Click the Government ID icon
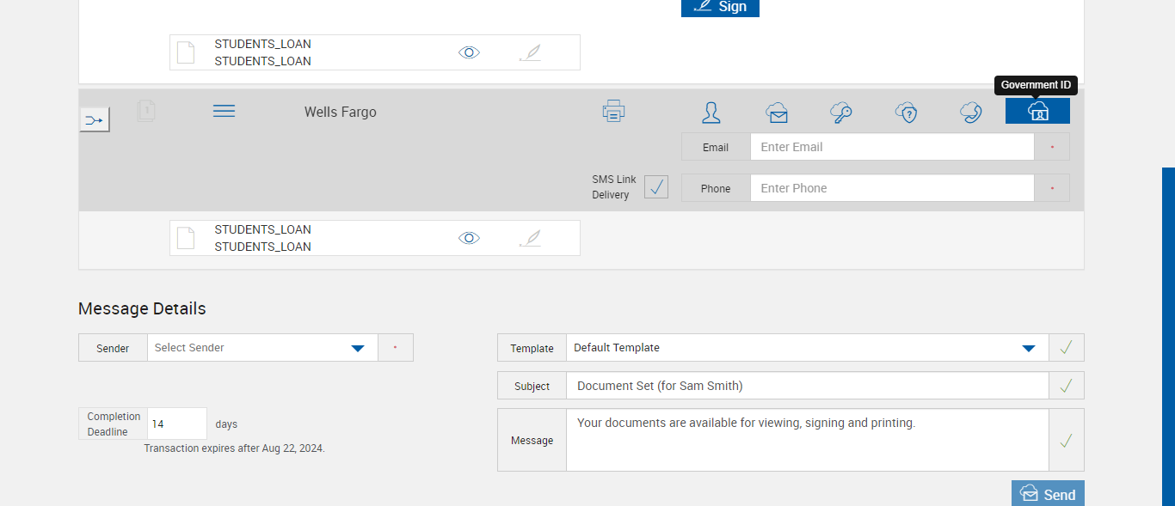This screenshot has height=506, width=1175. (x=1037, y=111)
